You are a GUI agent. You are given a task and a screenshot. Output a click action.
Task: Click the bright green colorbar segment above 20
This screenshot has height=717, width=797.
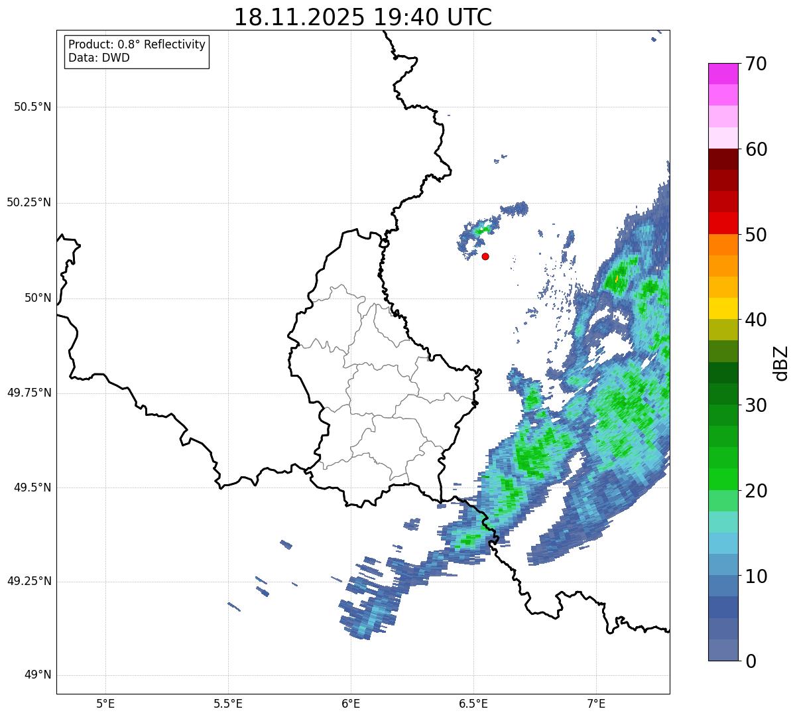click(723, 479)
